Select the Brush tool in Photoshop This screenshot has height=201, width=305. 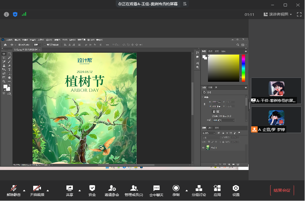(x=9, y=62)
